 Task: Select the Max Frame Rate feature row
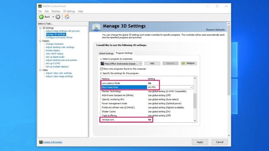[x=124, y=87]
